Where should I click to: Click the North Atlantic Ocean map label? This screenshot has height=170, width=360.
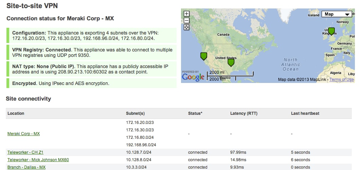(x=290, y=64)
